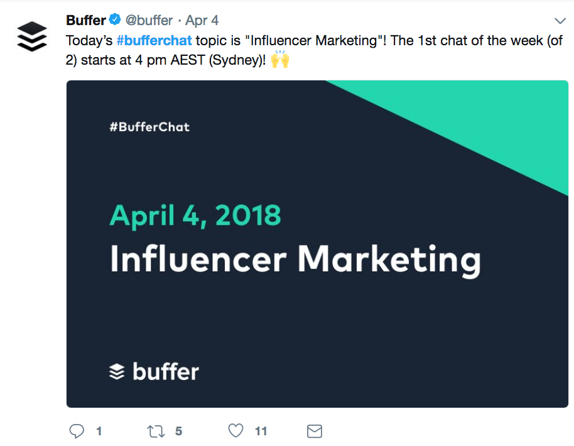Click the Buffer stacked logo inside the image

point(117,372)
